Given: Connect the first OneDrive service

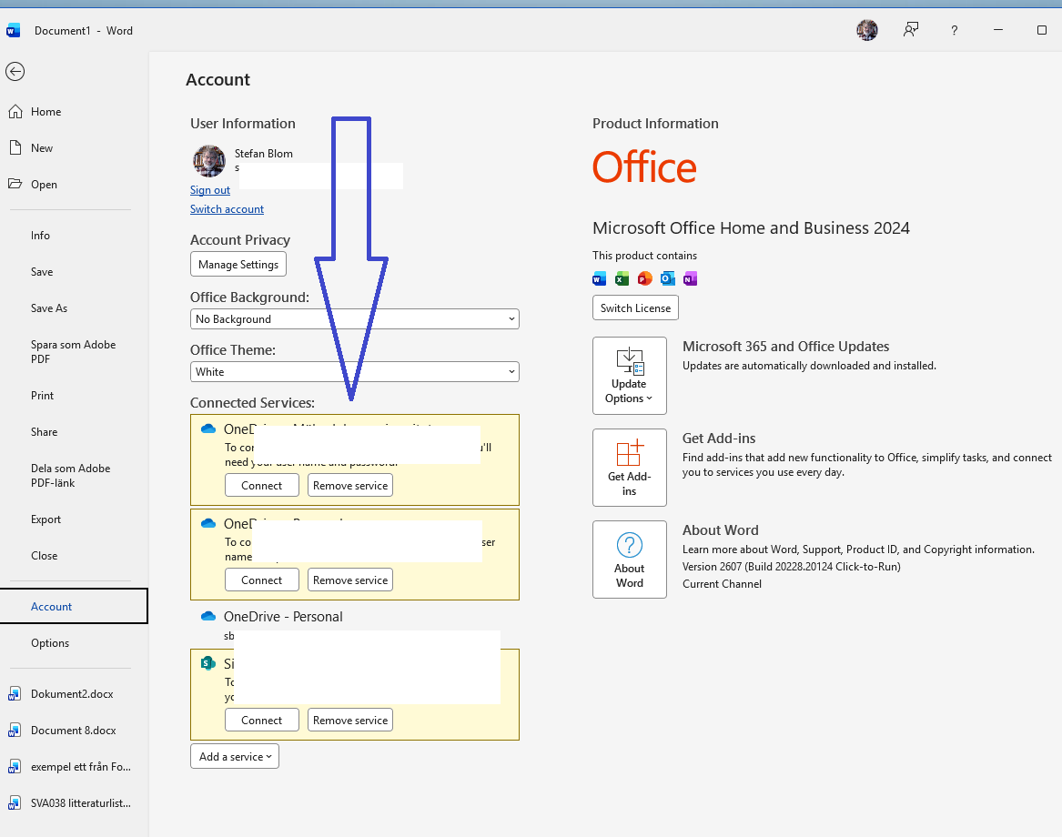Looking at the screenshot, I should click(x=261, y=486).
